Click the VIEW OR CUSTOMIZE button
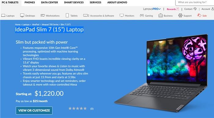The image size is (214, 118). pyautogui.click(x=34, y=110)
